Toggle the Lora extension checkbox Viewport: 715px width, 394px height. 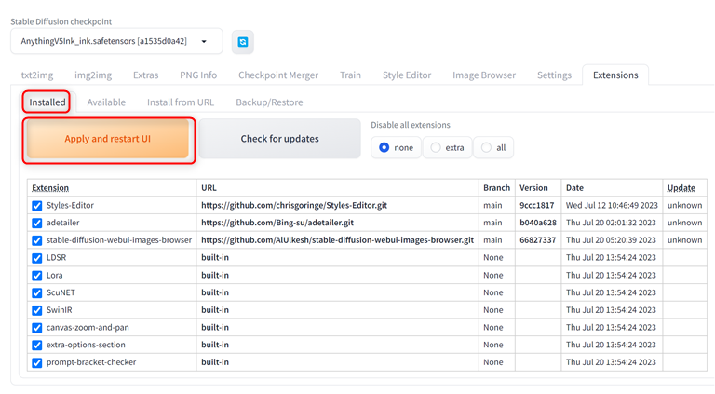[x=37, y=275]
